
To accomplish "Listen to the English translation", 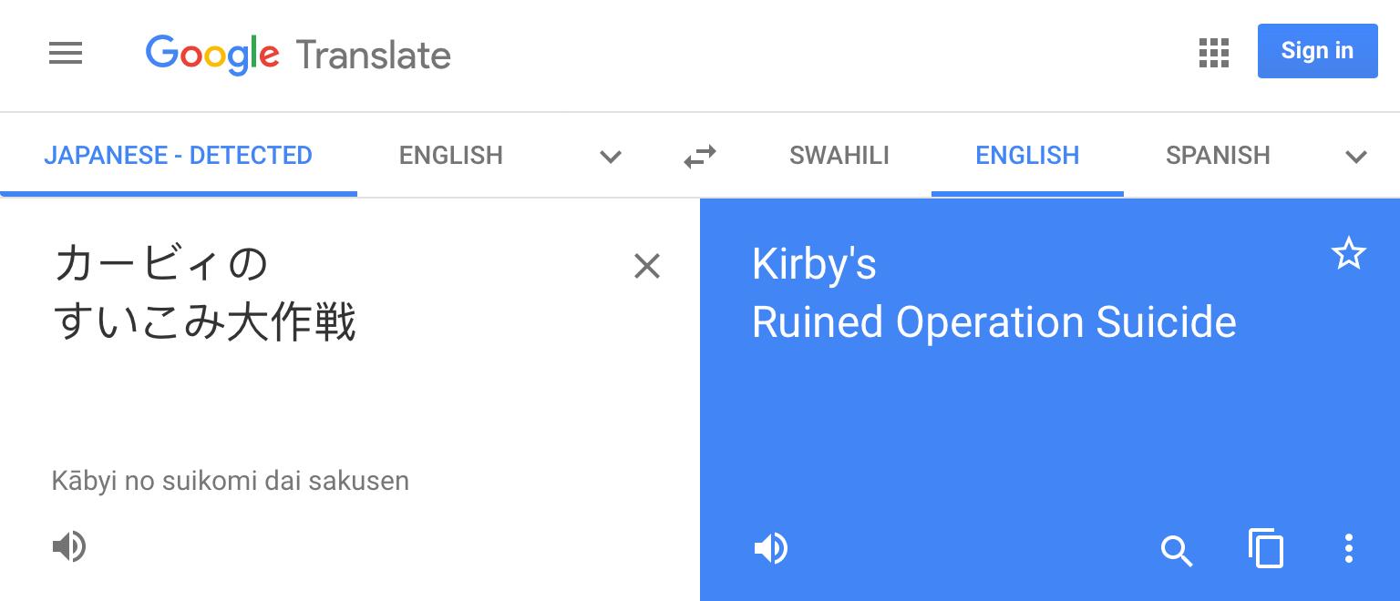I will pos(771,547).
